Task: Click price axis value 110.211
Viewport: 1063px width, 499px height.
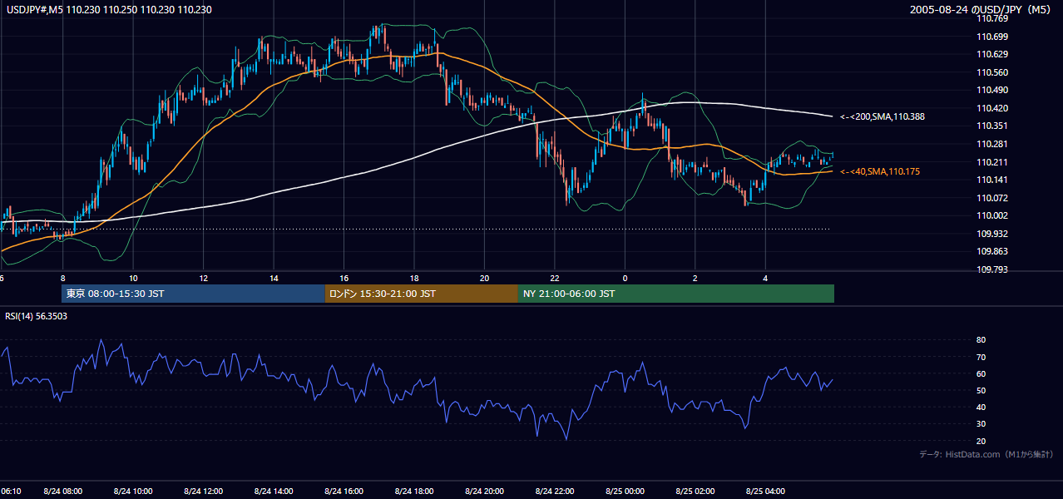Action: pyautogui.click(x=991, y=162)
